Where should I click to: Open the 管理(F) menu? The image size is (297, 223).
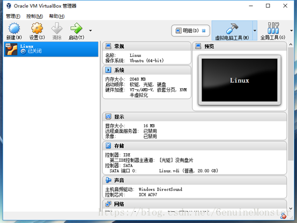click(x=13, y=16)
